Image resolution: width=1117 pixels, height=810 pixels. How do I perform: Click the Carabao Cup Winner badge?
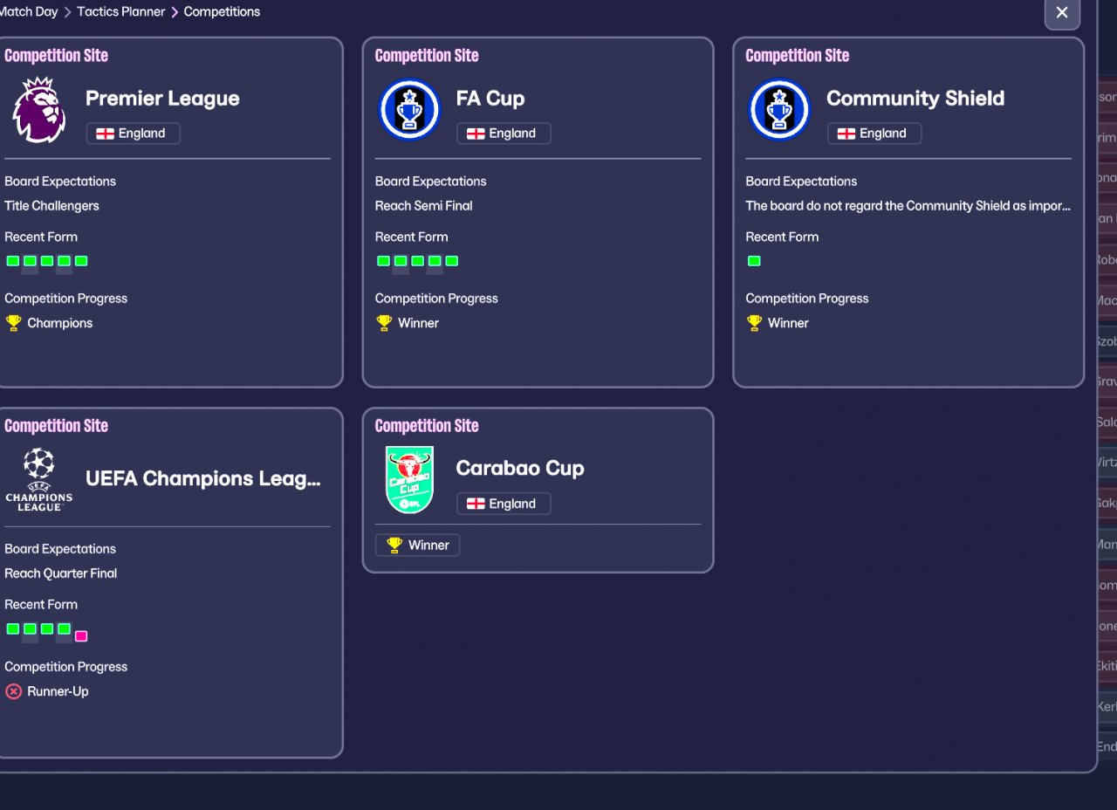[417, 545]
